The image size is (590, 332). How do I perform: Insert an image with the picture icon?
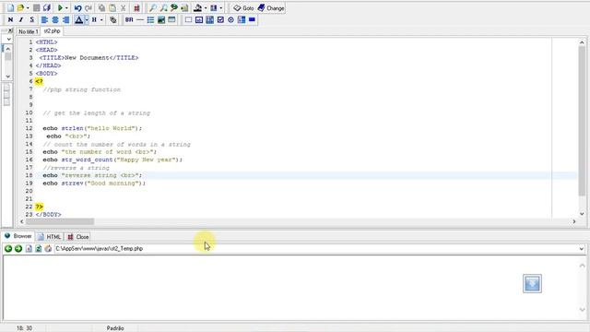pyautogui.click(x=161, y=19)
